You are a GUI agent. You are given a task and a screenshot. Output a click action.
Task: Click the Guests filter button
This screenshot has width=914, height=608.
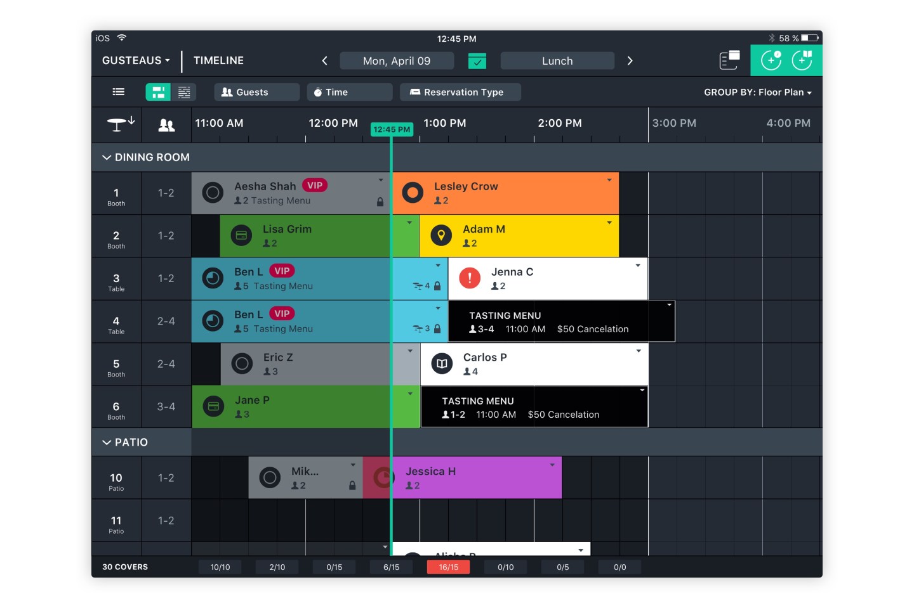[x=256, y=92]
